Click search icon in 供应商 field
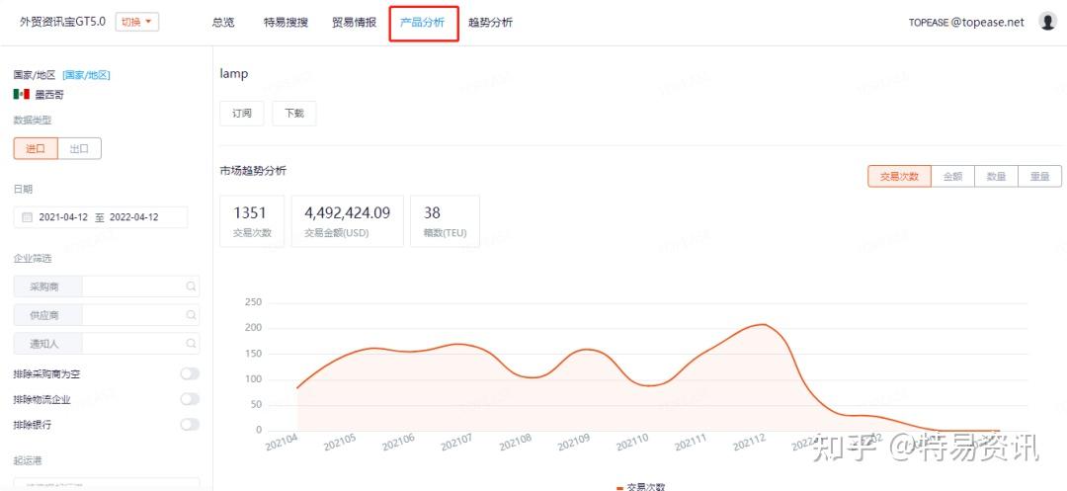 [192, 315]
